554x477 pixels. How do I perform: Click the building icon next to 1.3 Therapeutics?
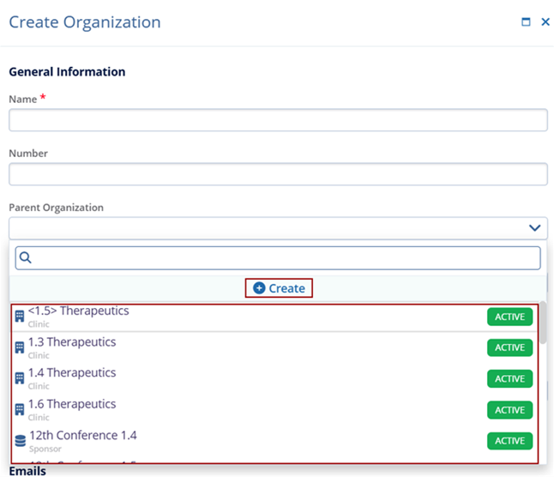20,347
